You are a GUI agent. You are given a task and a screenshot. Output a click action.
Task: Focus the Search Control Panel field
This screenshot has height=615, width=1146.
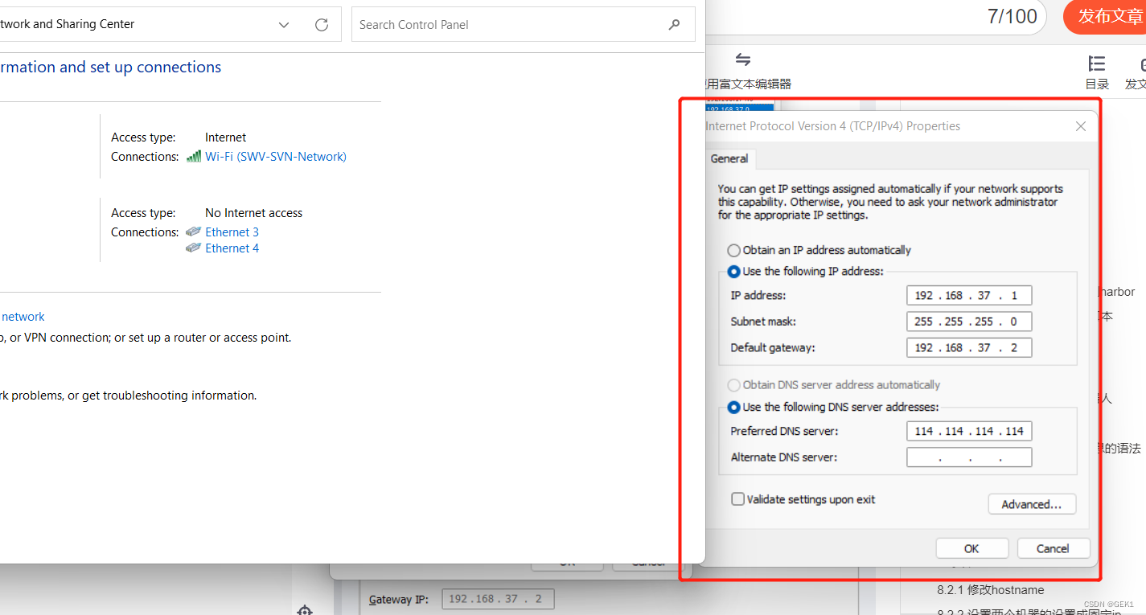pyautogui.click(x=524, y=25)
